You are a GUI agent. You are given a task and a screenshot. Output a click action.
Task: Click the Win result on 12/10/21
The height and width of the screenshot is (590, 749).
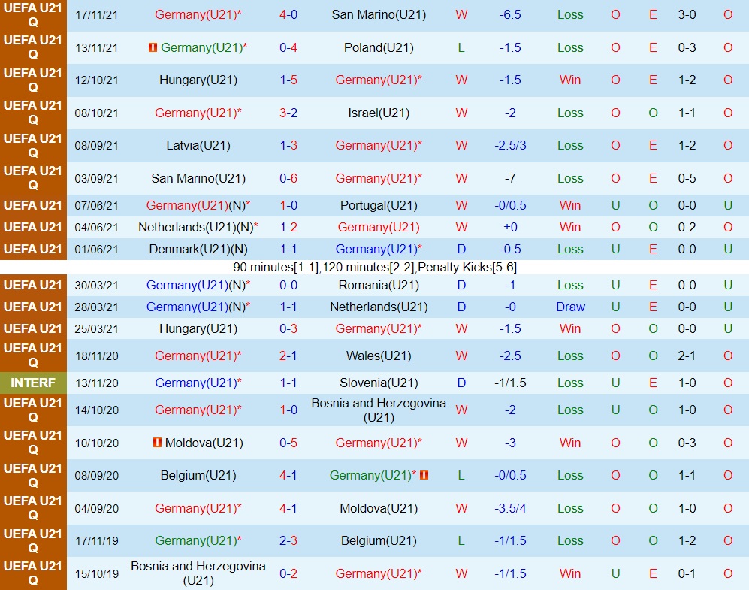[x=570, y=80]
